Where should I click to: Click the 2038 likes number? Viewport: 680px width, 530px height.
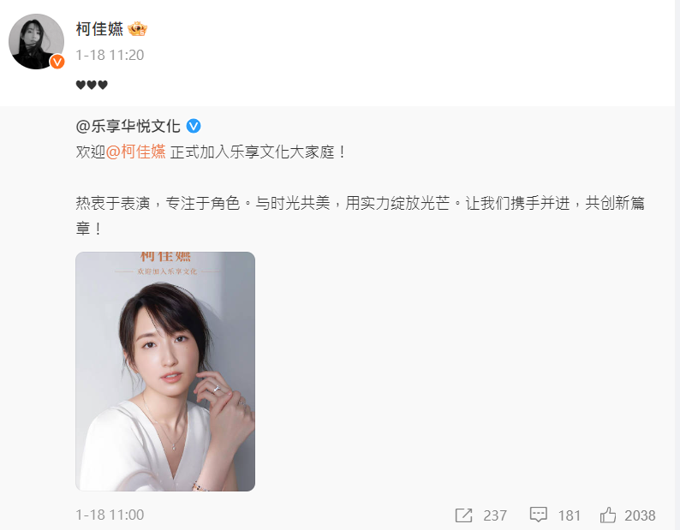640,515
